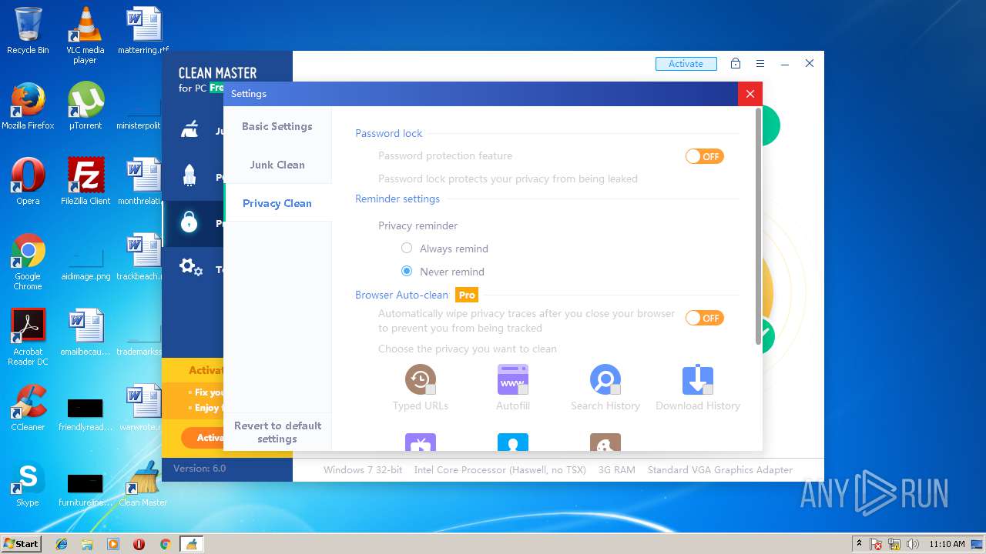This screenshot has height=554, width=986.
Task: Close the Settings dialog
Action: pyautogui.click(x=750, y=94)
